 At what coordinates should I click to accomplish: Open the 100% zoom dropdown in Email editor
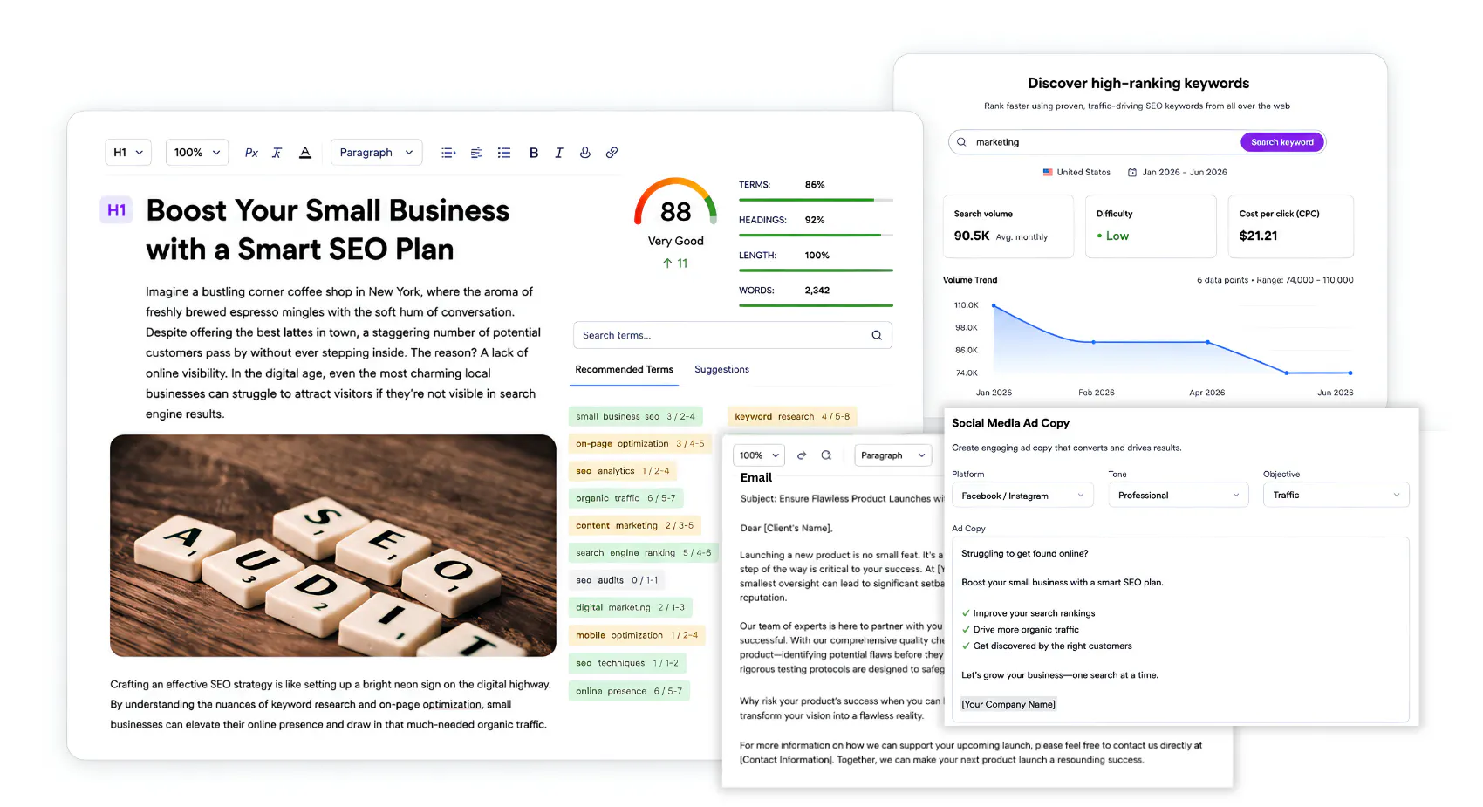[x=759, y=455]
